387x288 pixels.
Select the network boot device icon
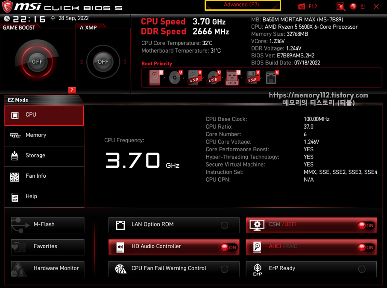(x=272, y=78)
